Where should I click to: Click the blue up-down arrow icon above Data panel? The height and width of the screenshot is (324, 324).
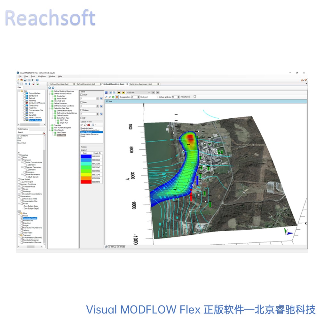coord(29,84)
